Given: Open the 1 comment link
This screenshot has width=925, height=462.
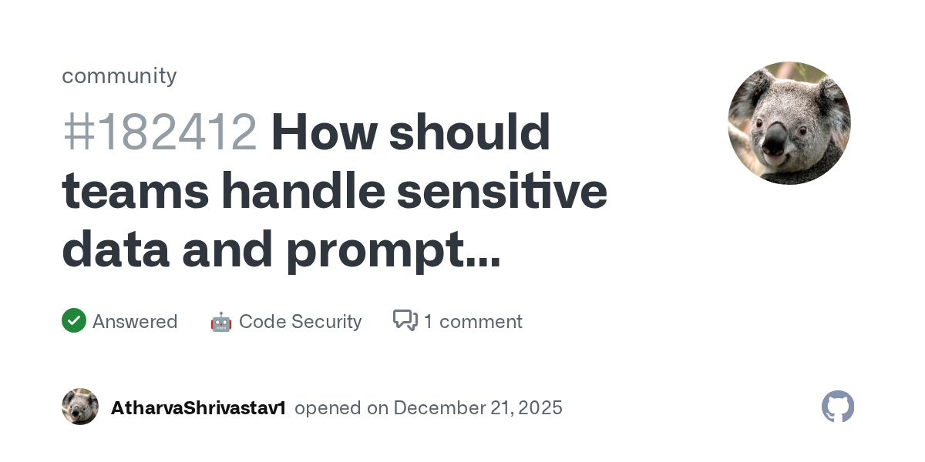Looking at the screenshot, I should point(473,321).
